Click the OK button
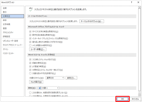 [x=122, y=99]
